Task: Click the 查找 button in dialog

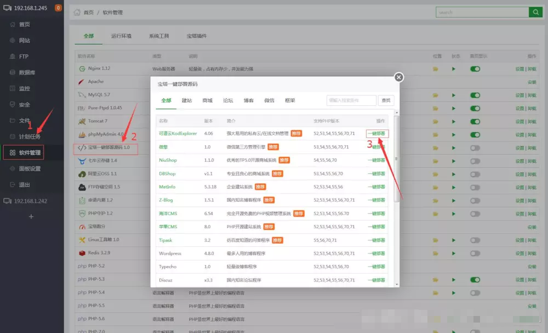Action: [x=386, y=100]
